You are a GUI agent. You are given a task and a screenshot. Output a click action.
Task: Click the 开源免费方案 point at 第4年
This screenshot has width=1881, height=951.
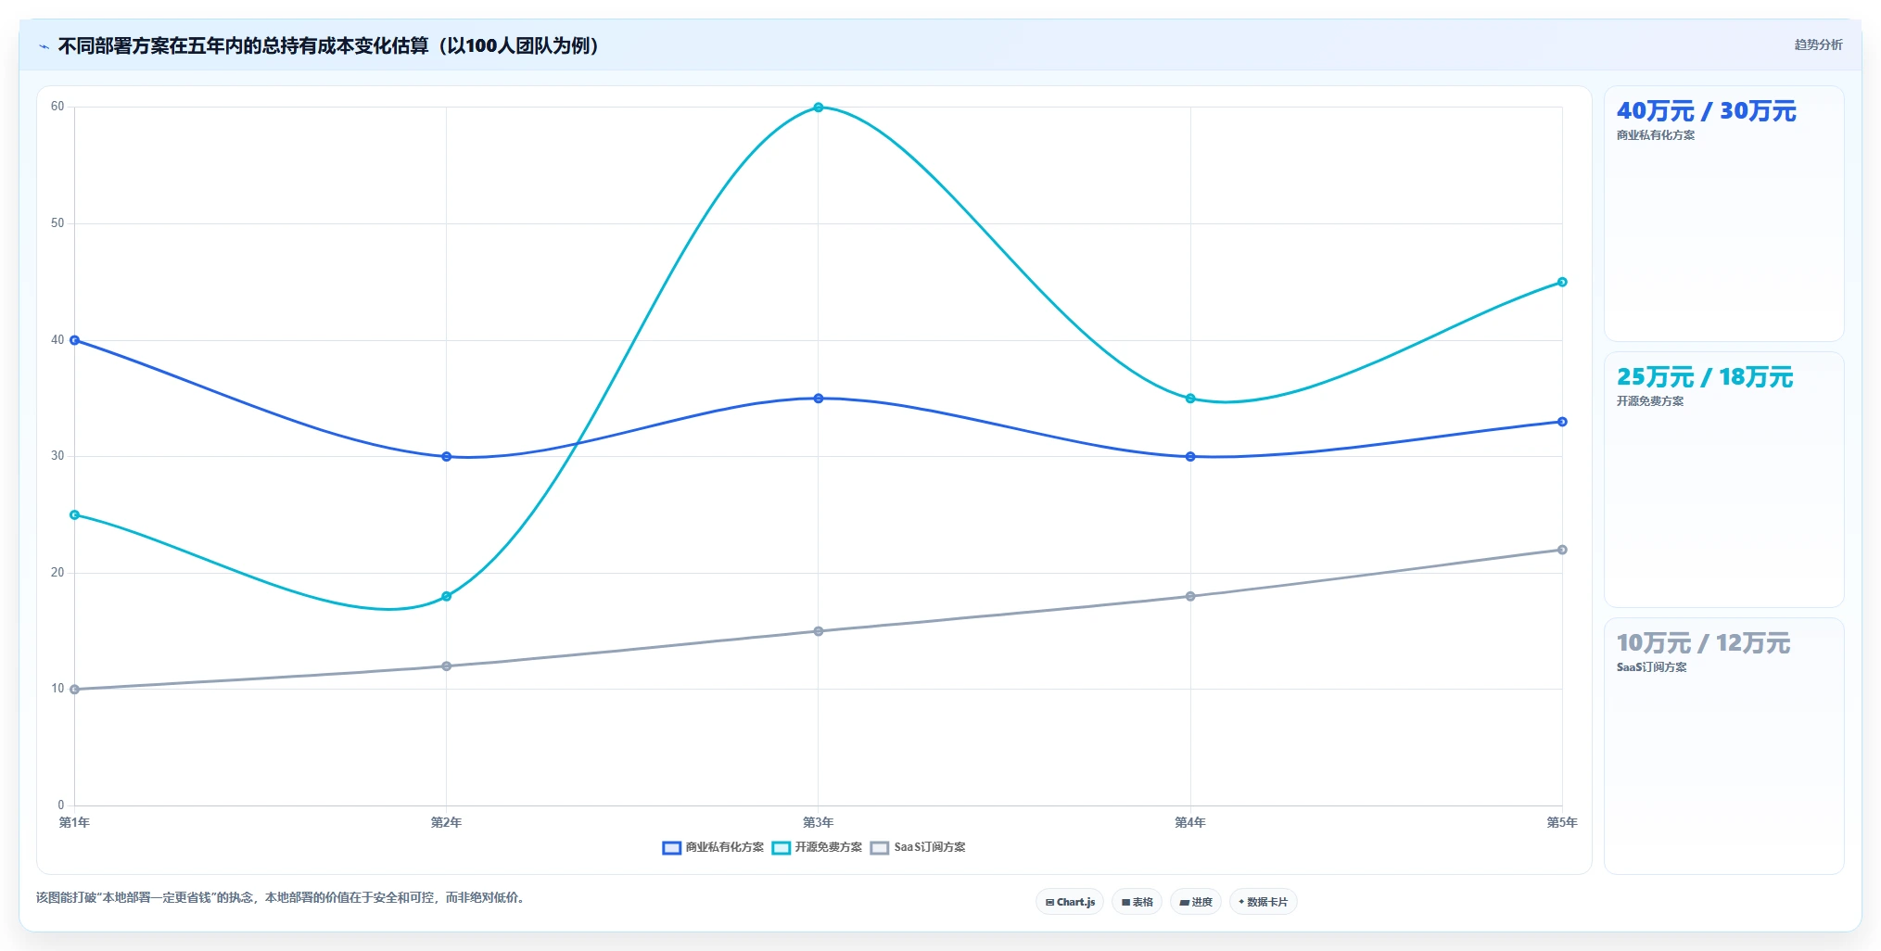click(1190, 399)
